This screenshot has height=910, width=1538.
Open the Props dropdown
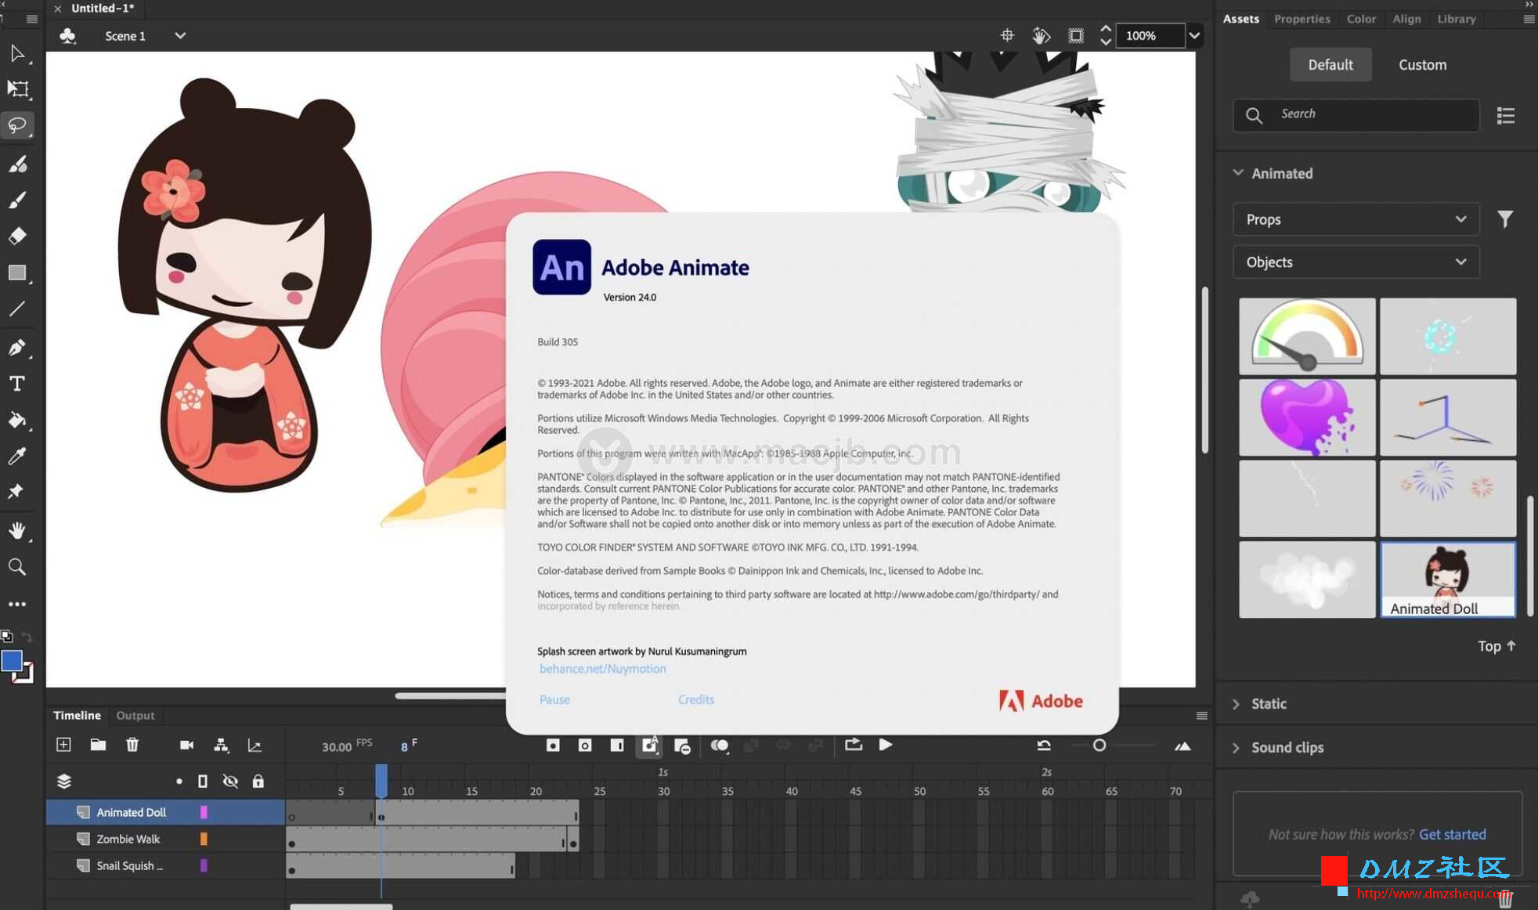click(1356, 219)
